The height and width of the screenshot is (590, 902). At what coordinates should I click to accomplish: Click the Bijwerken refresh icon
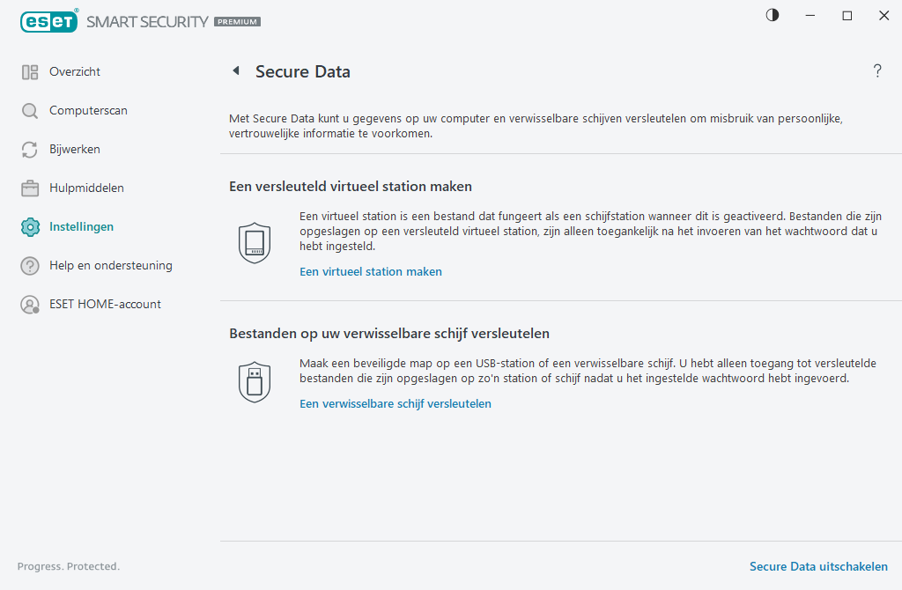[28, 149]
